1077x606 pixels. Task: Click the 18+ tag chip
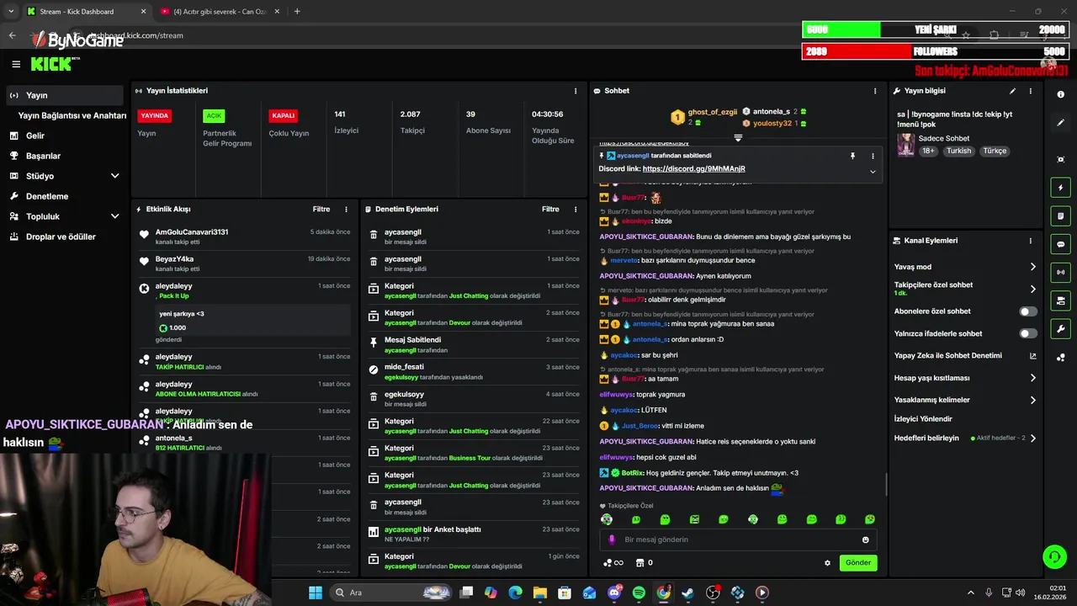[928, 151]
